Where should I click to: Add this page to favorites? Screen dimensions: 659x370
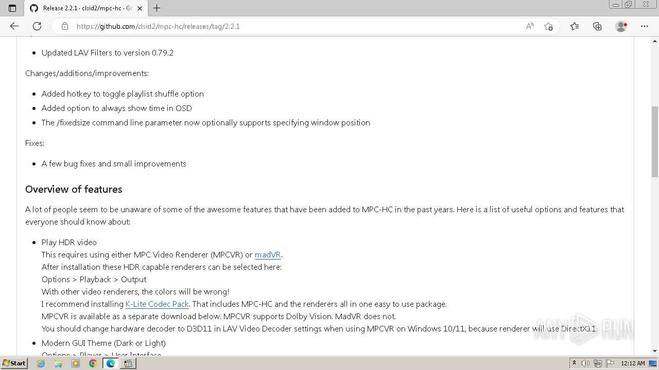[x=548, y=26]
